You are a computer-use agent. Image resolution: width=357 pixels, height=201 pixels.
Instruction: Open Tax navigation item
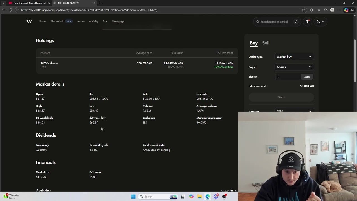tap(105, 21)
